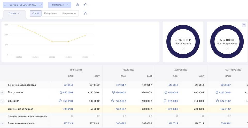Open the settings gear icon
248x128 pixels.
pos(77,5)
